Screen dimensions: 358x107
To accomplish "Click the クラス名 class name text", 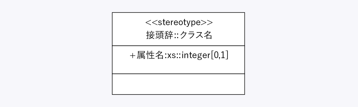I will click(196, 35).
